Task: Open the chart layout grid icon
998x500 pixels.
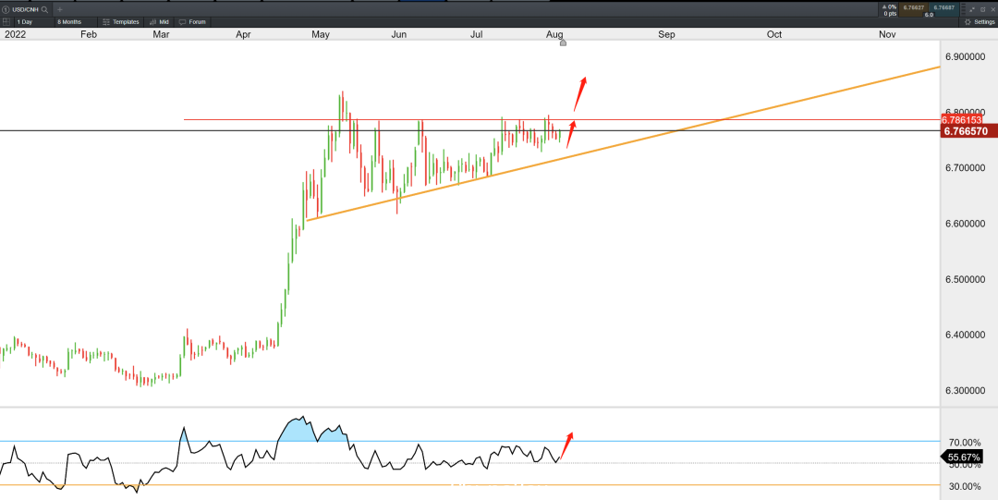Action: pos(6,21)
